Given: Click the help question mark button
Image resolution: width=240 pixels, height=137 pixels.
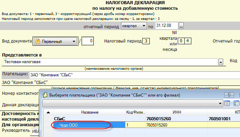Looking at the screenshot, I should point(229,95).
